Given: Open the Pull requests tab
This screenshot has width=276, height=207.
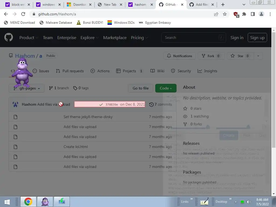Looking at the screenshot, I should pos(70,71).
